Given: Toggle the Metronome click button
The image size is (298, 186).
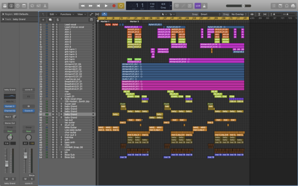Looking at the screenshot, I should [x=204, y=6].
